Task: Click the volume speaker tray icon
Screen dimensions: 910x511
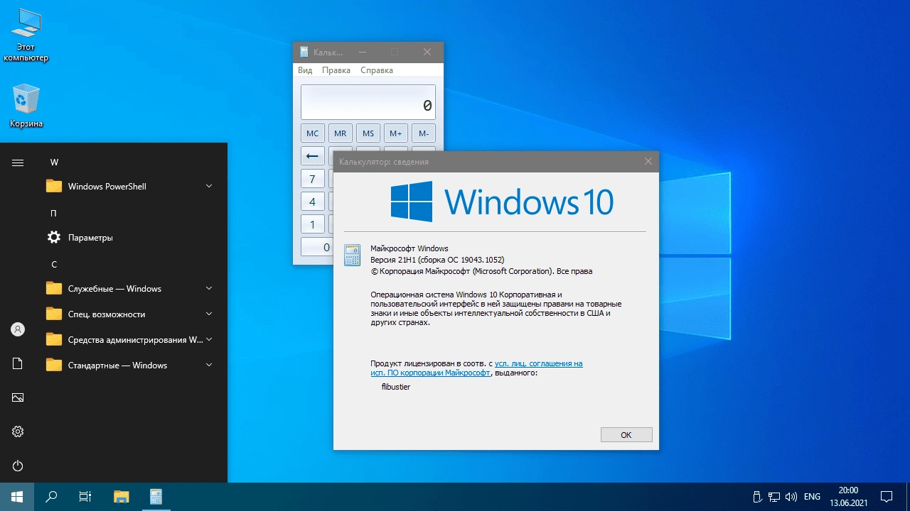Action: (791, 496)
